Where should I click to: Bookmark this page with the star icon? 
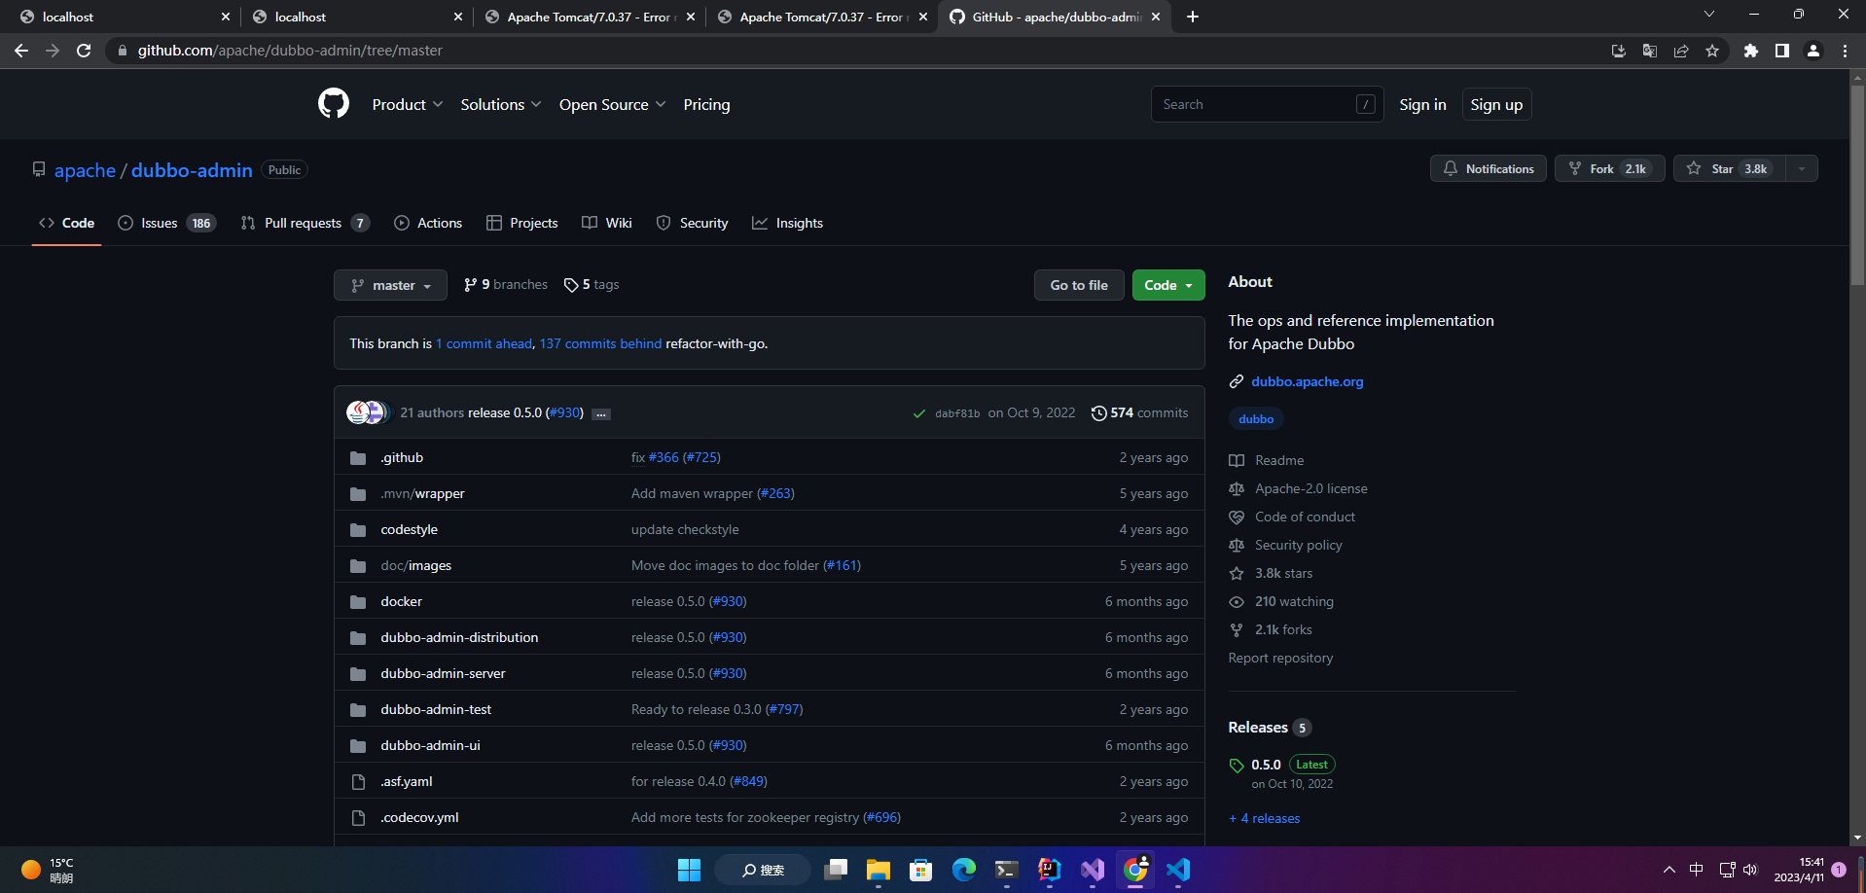click(1712, 51)
